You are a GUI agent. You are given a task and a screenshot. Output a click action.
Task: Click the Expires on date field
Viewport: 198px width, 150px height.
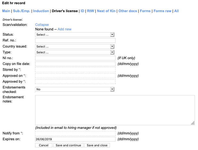75,139
